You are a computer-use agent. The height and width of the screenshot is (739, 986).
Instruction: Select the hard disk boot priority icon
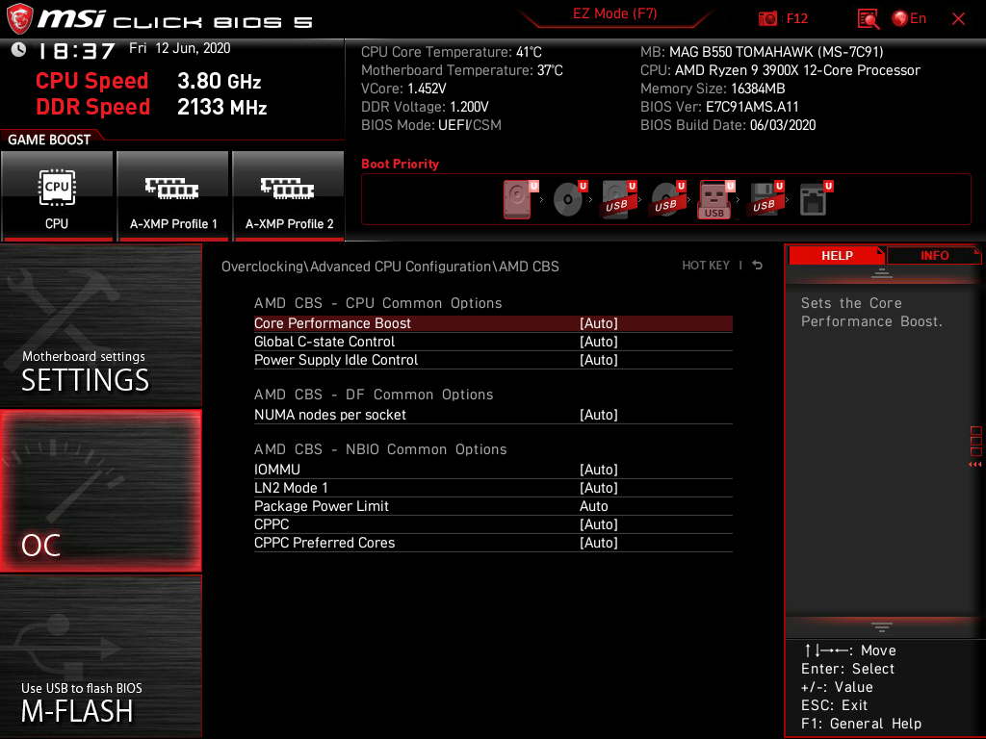click(x=517, y=199)
